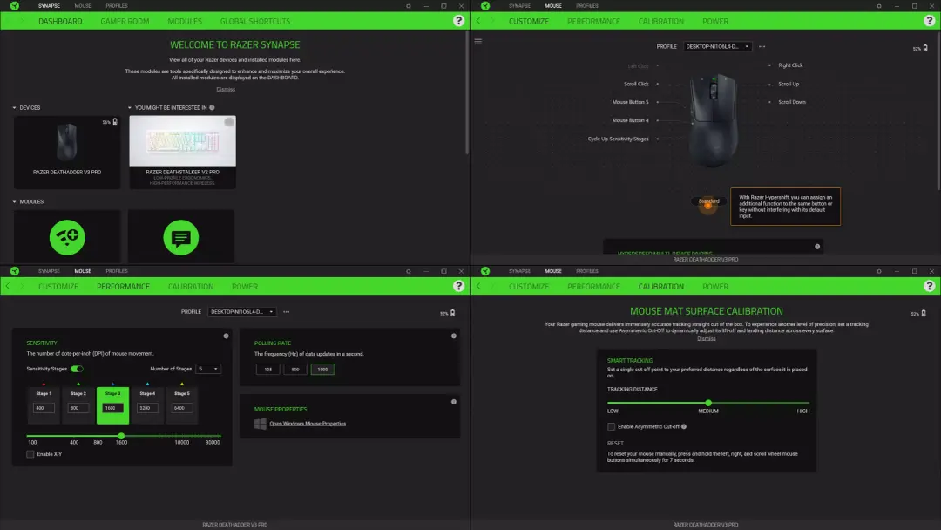Collapse the Modules section

15,201
